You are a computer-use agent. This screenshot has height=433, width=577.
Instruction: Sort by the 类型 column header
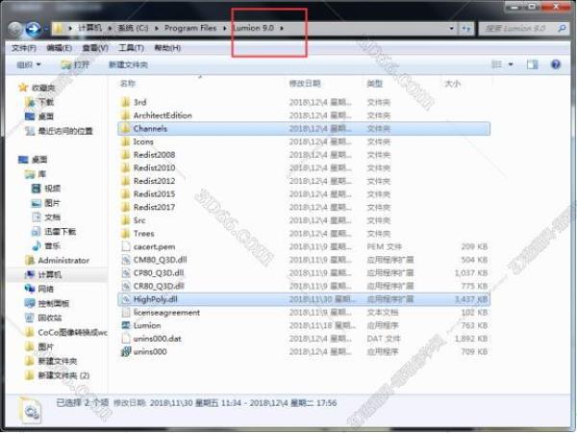[375, 84]
